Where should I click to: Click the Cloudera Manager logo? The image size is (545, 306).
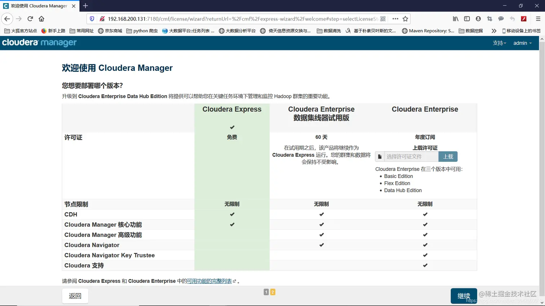[39, 42]
